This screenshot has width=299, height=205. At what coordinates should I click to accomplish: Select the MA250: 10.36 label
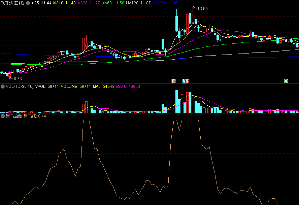point(165,3)
